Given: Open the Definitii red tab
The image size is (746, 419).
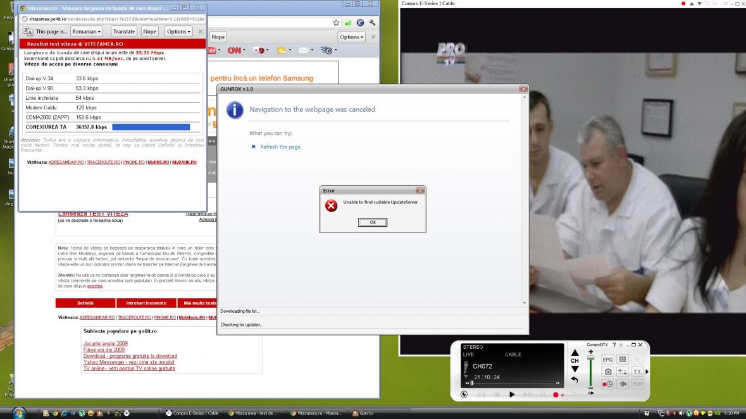Looking at the screenshot, I should pyautogui.click(x=85, y=303).
